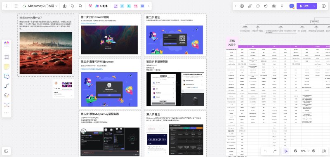
Task: Start presentation with the play icon
Action: (x=242, y=6)
